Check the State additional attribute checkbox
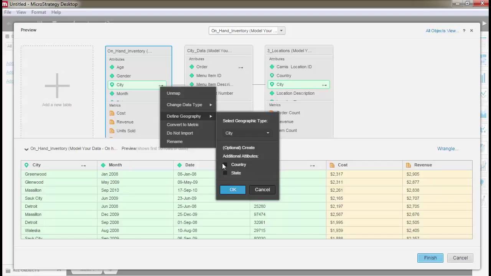The height and width of the screenshot is (276, 491). coord(225,173)
